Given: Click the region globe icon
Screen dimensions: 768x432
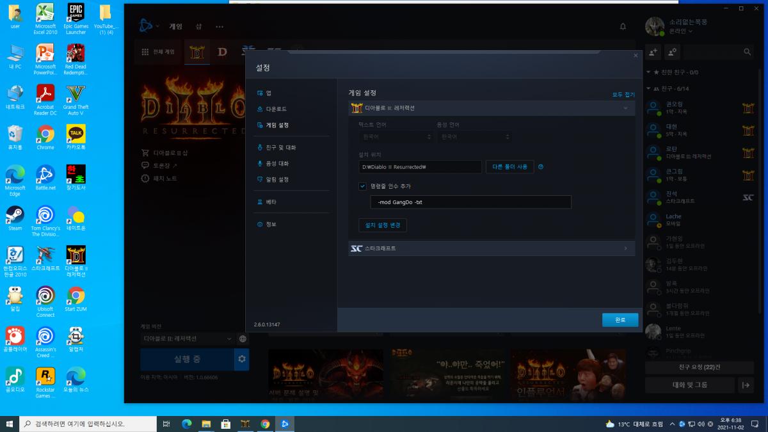Looking at the screenshot, I should pyautogui.click(x=243, y=339).
